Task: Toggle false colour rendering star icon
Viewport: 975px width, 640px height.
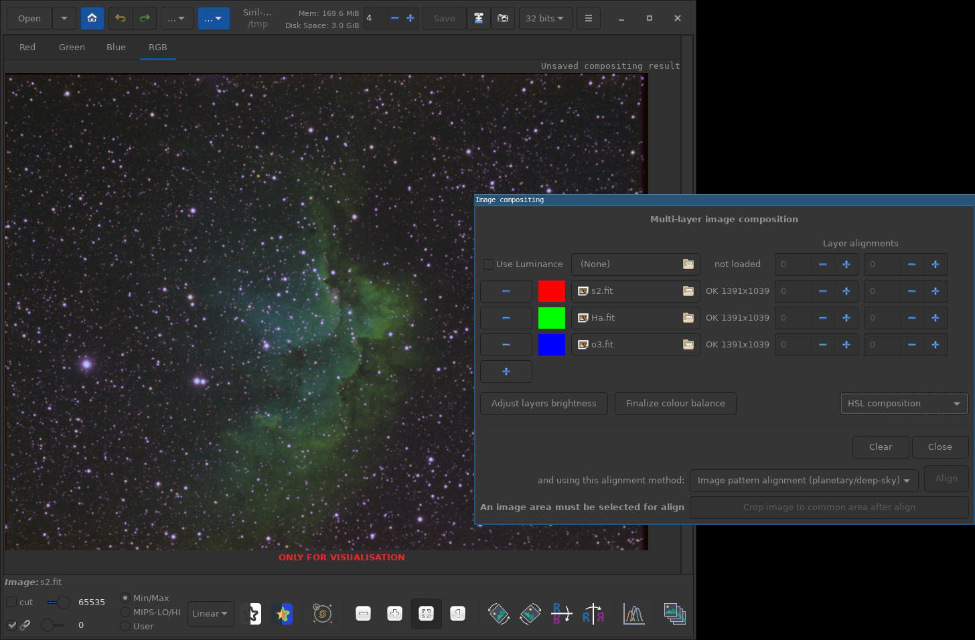Action: (x=283, y=613)
